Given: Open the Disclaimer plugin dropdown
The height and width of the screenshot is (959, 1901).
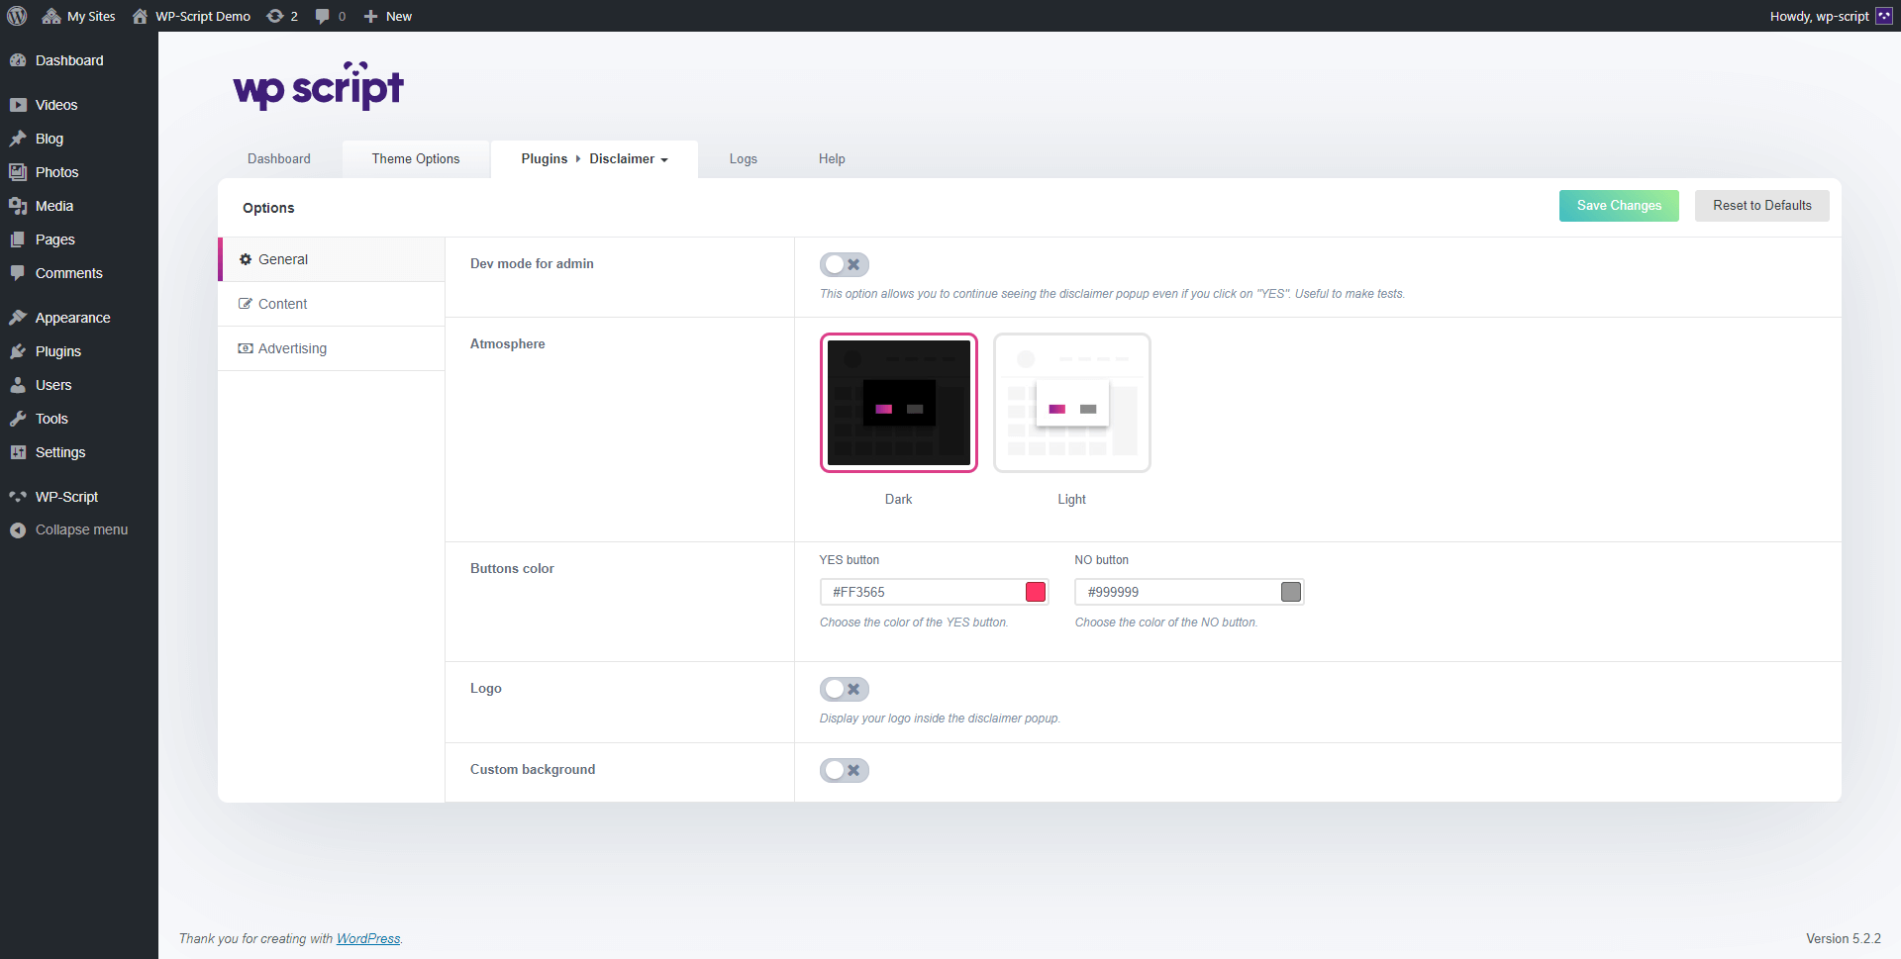Looking at the screenshot, I should click(629, 158).
